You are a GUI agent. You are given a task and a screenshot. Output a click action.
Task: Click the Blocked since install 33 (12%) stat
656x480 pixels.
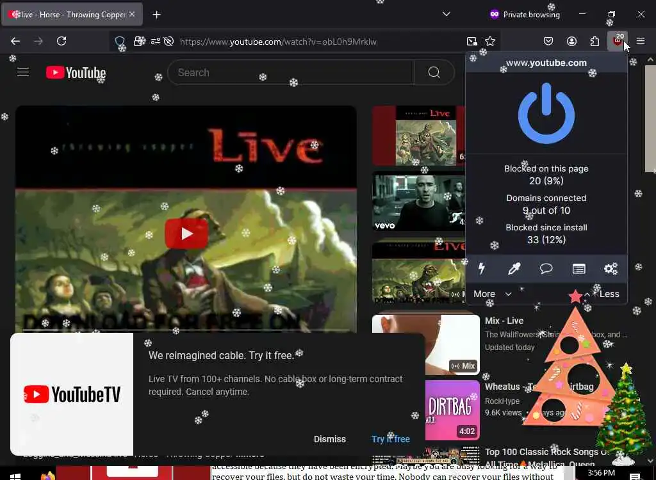click(x=546, y=234)
